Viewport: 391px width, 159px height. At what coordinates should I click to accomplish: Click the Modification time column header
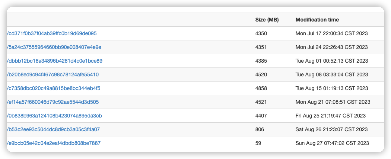pyautogui.click(x=317, y=20)
